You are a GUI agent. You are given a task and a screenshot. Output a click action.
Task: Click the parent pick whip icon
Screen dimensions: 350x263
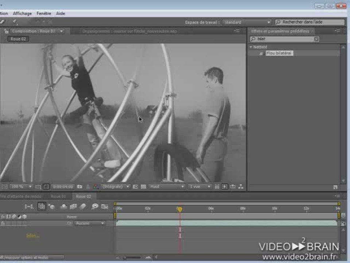[69, 223]
